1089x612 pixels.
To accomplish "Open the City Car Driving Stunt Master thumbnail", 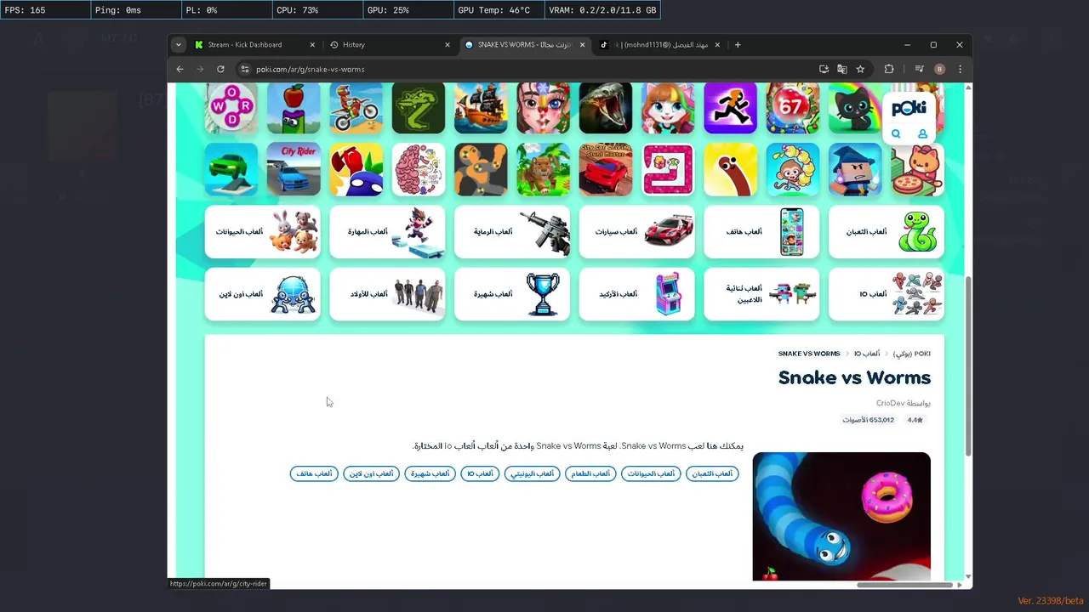I will 606,169.
